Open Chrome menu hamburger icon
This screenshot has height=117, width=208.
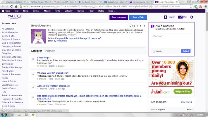pyautogui.click(x=205, y=6)
